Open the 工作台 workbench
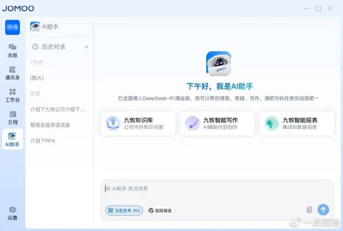343x231 pixels. [x=12, y=96]
